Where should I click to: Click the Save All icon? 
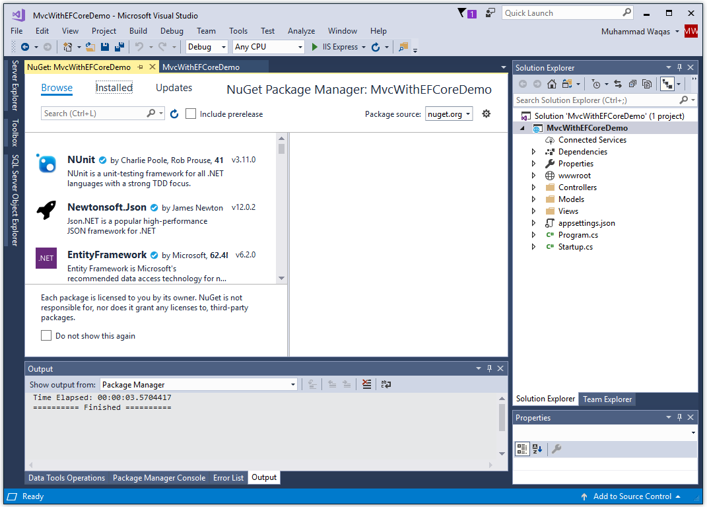pyautogui.click(x=119, y=47)
